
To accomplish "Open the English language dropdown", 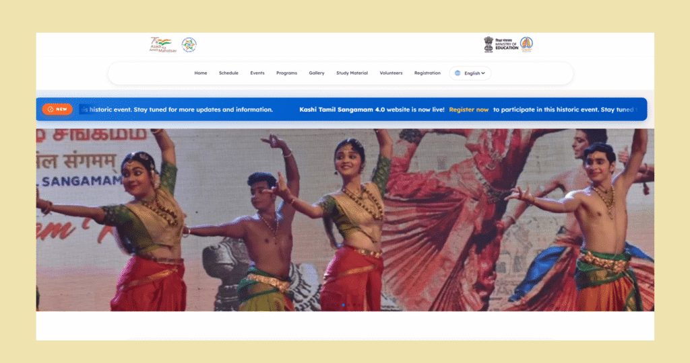I will 470,73.
